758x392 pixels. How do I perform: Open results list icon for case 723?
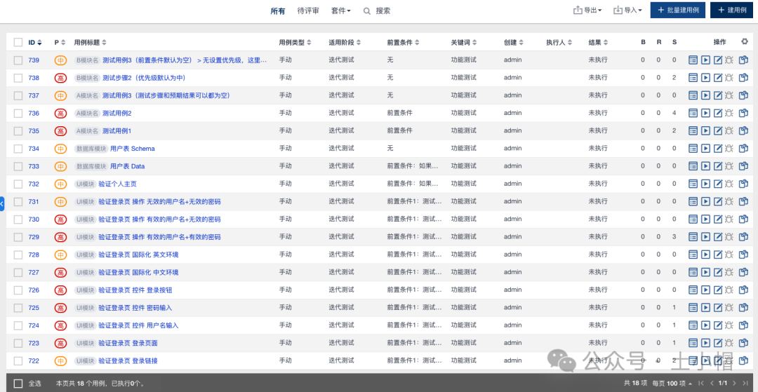click(x=693, y=343)
